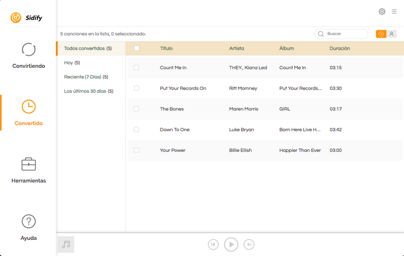This screenshot has width=404, height=256.
Task: Click the magnifier search icon
Action: point(321,34)
